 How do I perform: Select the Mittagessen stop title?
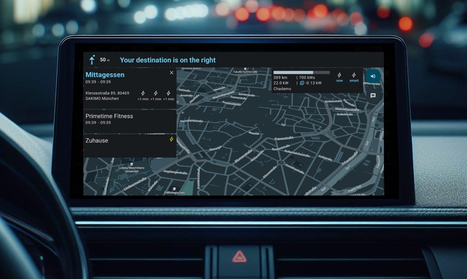pyautogui.click(x=105, y=75)
